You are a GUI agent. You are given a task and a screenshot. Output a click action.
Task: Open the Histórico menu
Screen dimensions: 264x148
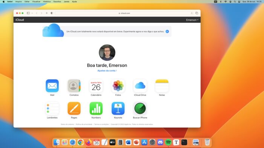click(x=47, y=2)
